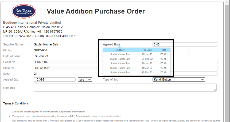Click the Date of Issue field

coord(65,56)
